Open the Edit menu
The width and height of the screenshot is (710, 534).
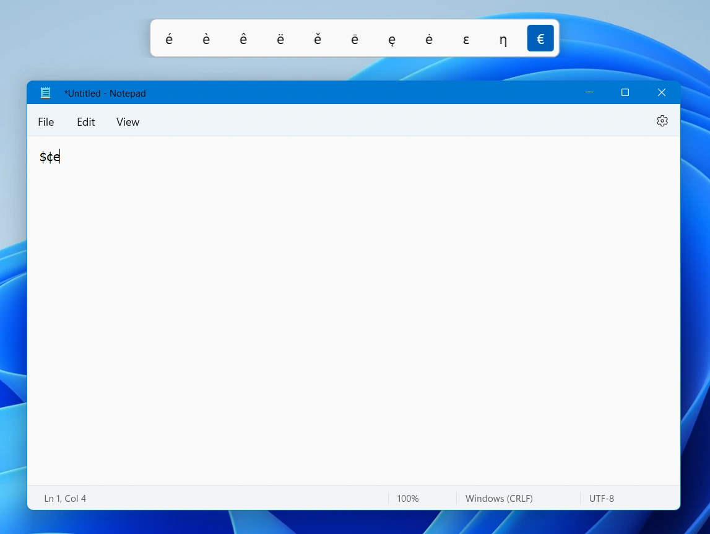click(85, 122)
